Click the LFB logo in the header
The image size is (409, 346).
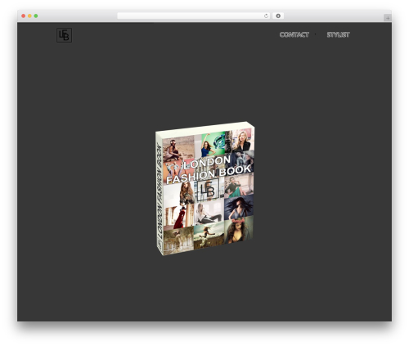64,35
